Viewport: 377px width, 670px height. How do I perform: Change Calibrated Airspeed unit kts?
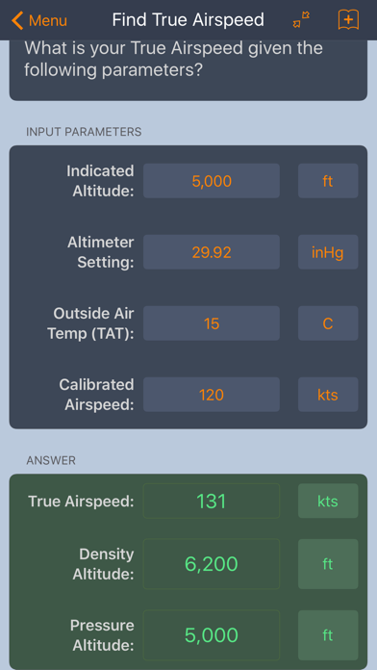pyautogui.click(x=328, y=395)
